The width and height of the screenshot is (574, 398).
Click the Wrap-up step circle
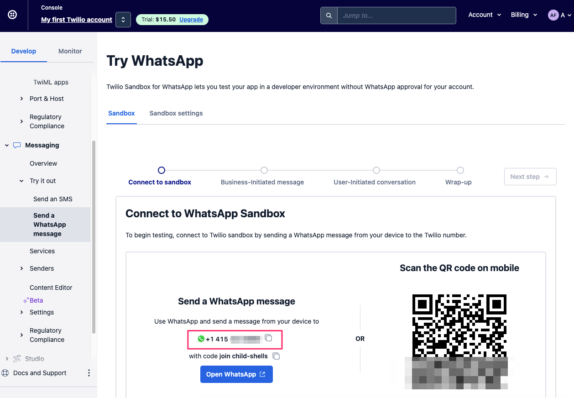460,170
